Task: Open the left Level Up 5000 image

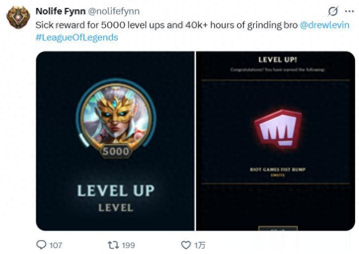Action: 115,141
